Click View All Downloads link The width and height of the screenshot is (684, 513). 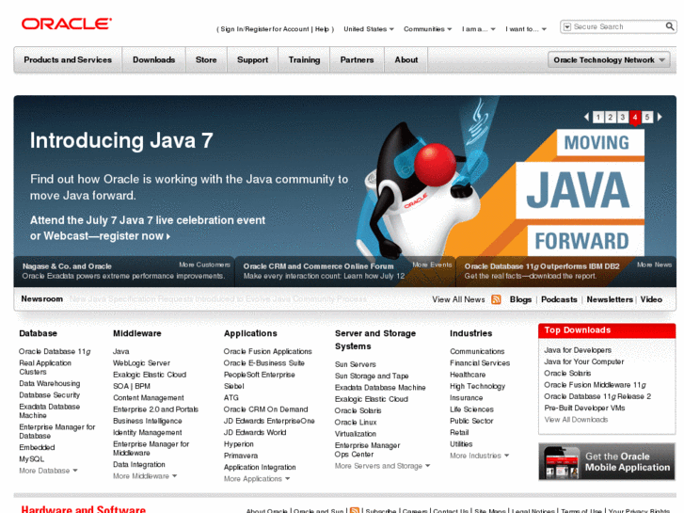[x=576, y=420]
